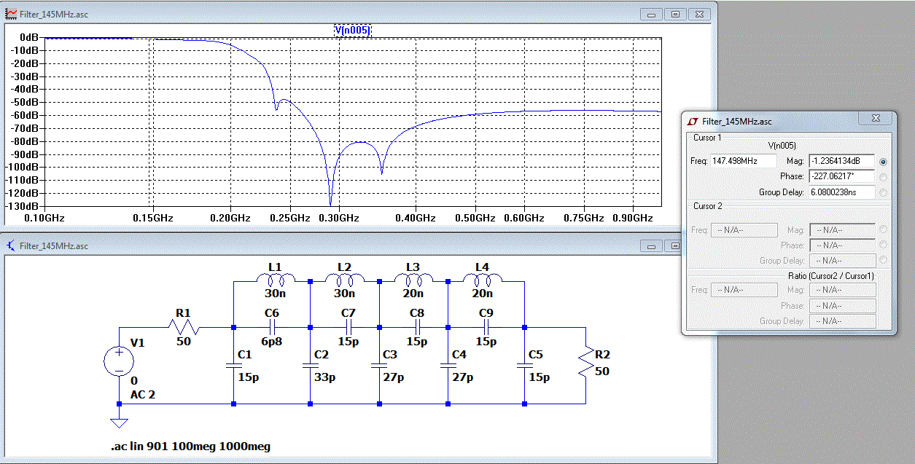Select Cursor 1 Group Delay radio button
This screenshot has width=915, height=464.
pyautogui.click(x=884, y=192)
